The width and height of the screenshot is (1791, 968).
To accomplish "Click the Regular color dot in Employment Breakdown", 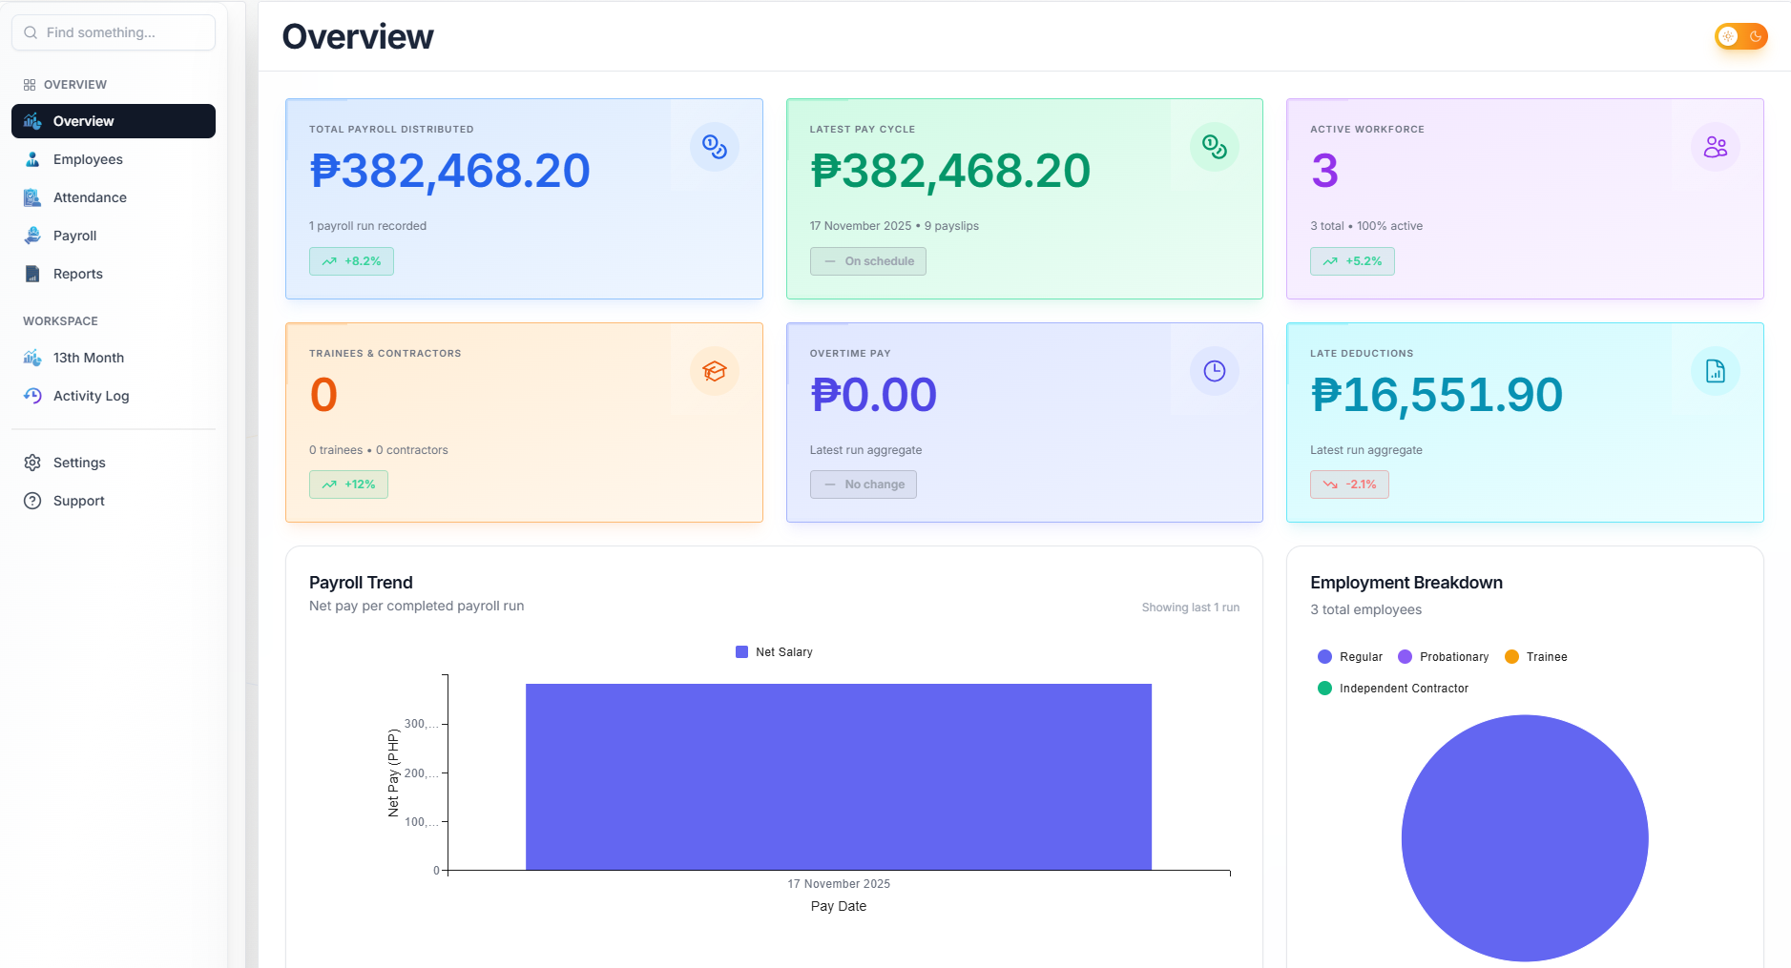I will pos(1324,656).
